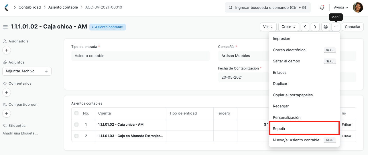The height and width of the screenshot is (155, 368).
Task: Click the three-dots Menu button
Action: coord(336,27)
